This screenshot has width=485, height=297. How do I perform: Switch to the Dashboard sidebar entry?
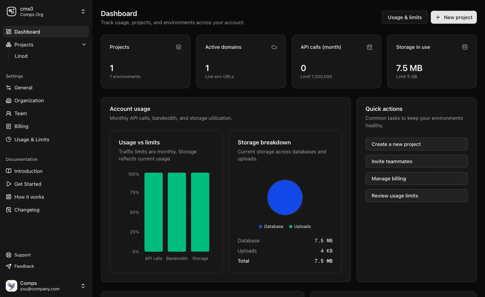[27, 32]
